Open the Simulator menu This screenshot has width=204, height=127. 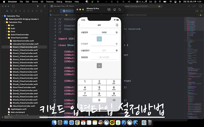13,2
